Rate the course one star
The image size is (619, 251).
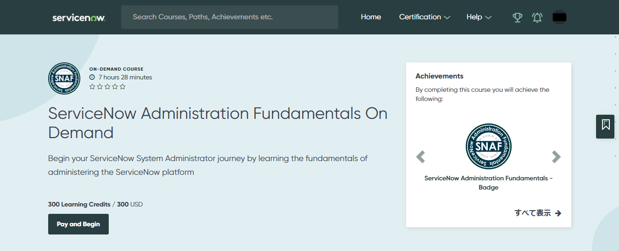click(x=92, y=87)
